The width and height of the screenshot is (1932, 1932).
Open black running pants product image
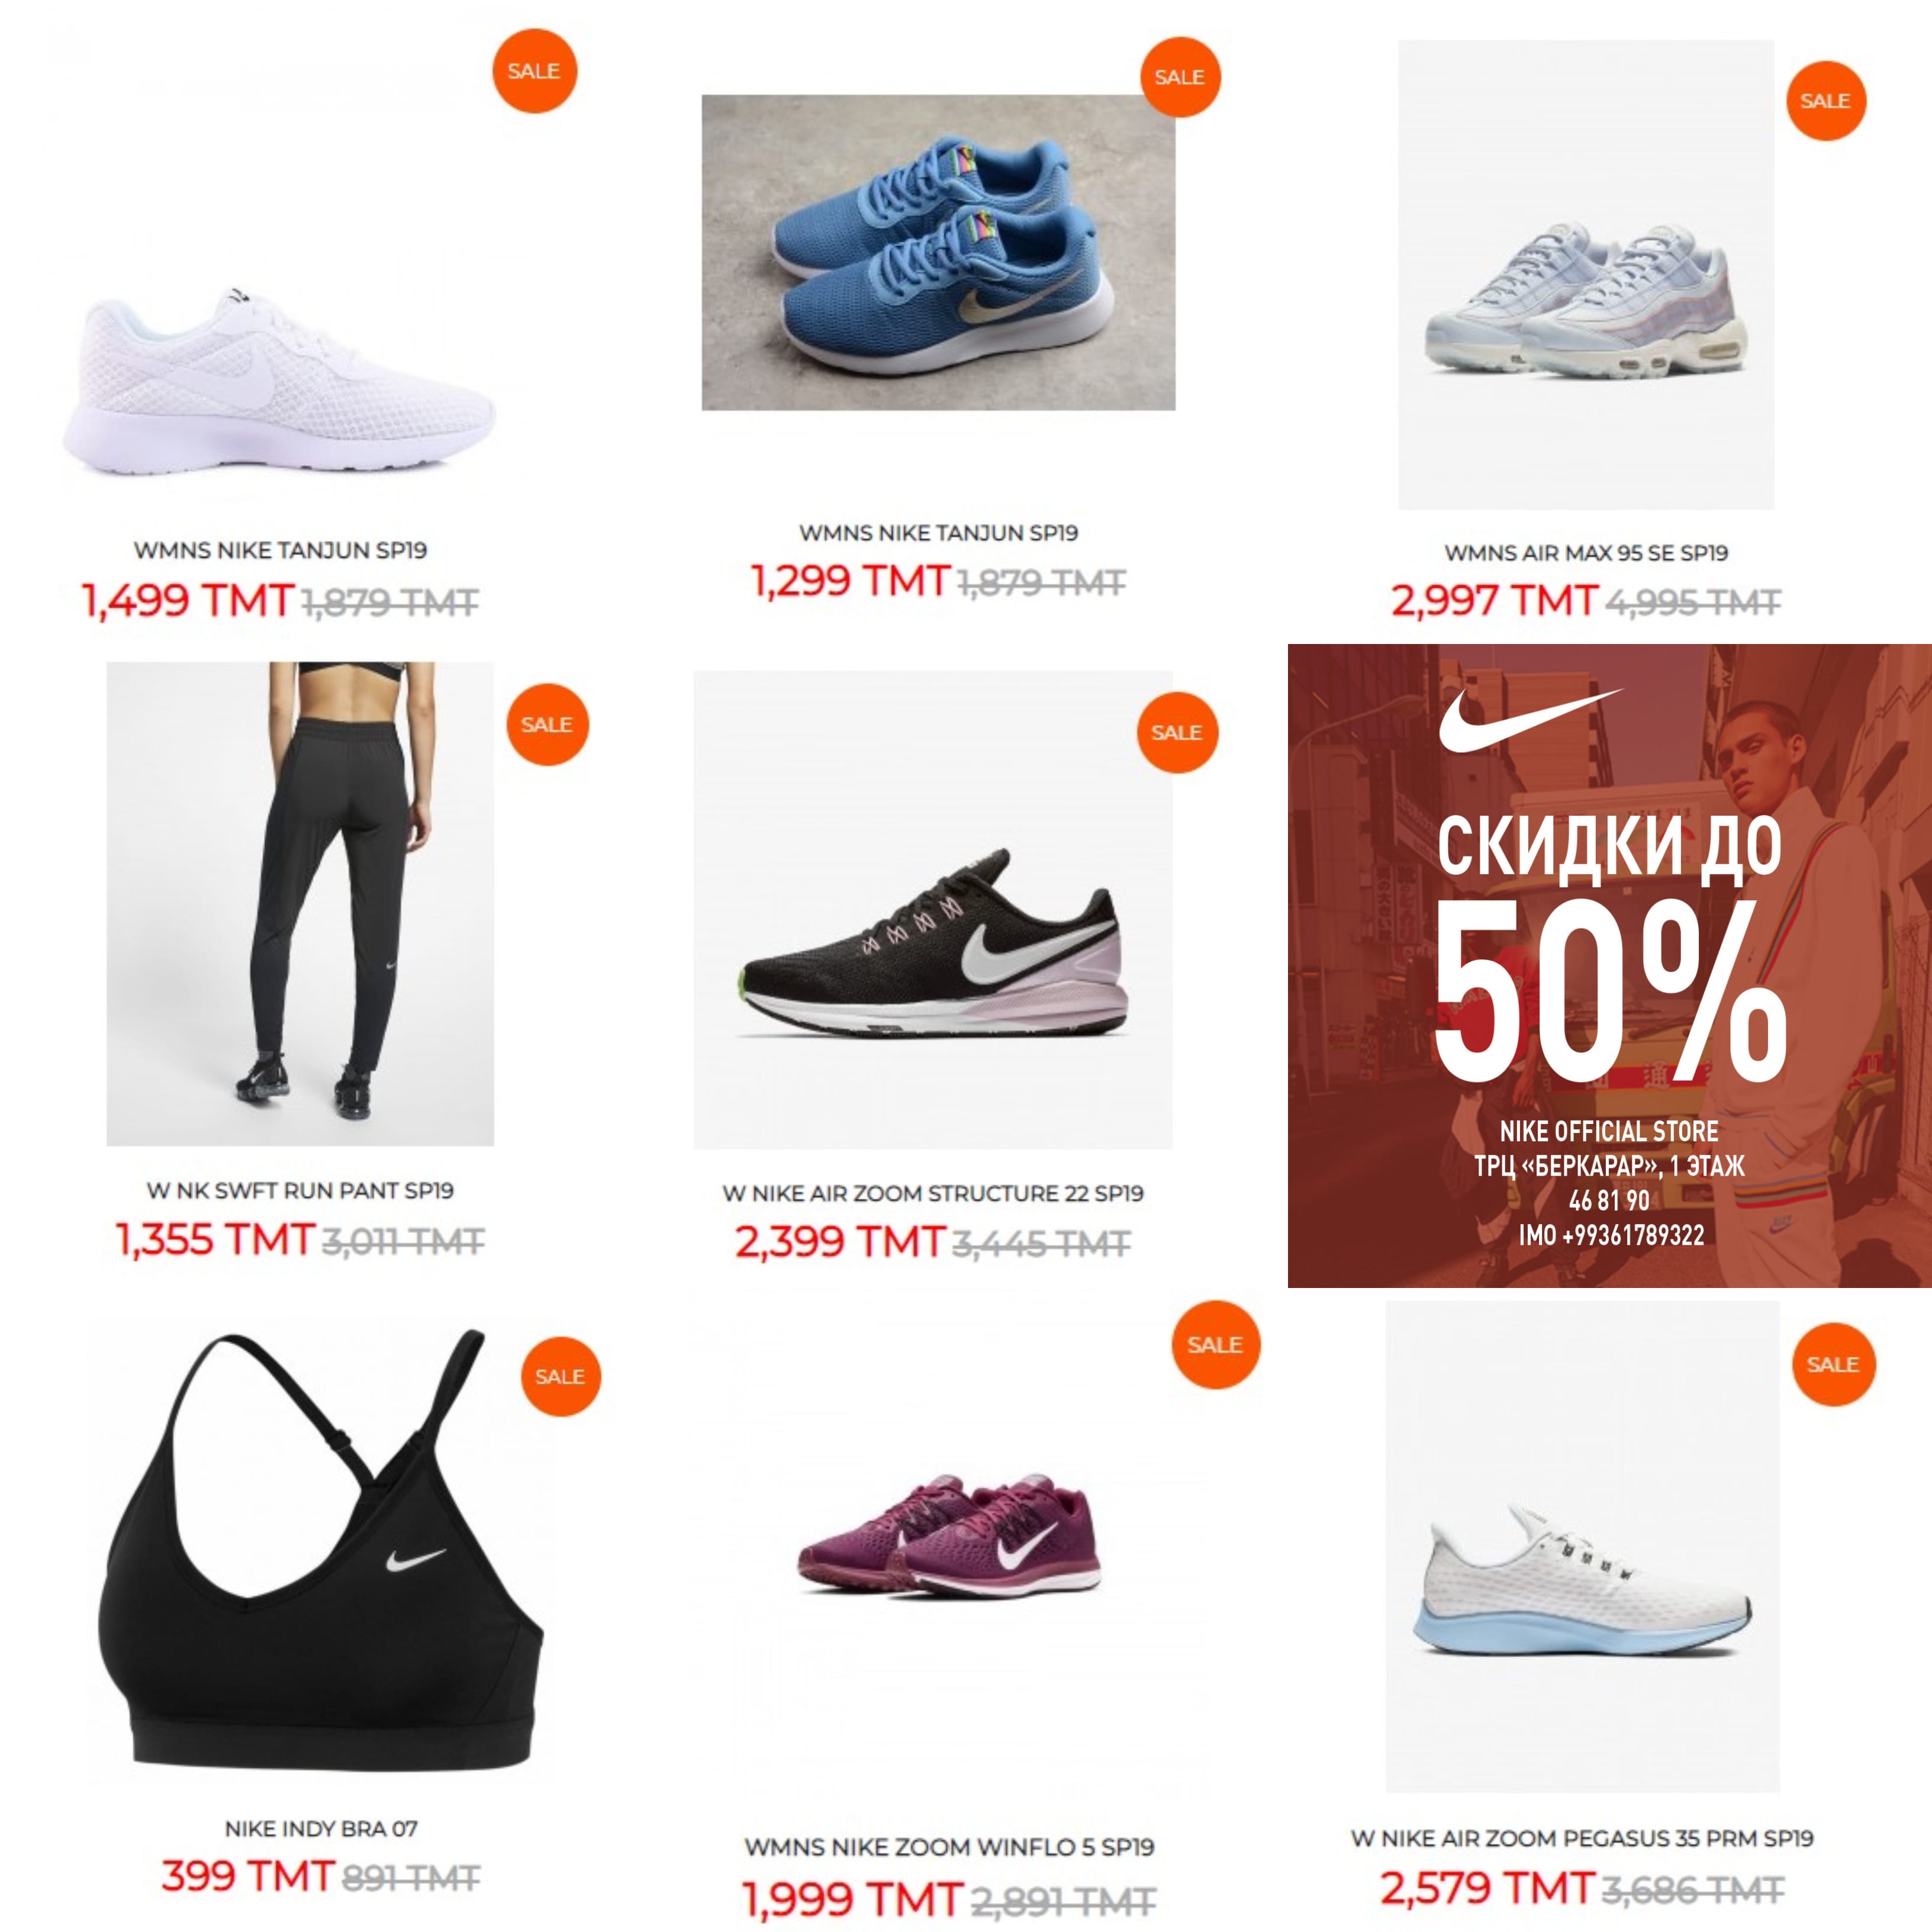[x=300, y=904]
